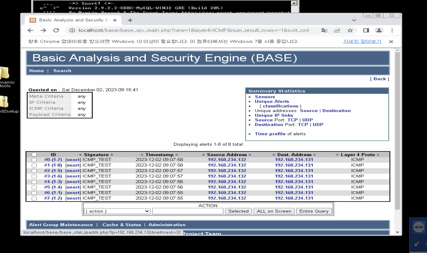Click the translate page icon
The width and height of the screenshot is (427, 253).
(324, 30)
